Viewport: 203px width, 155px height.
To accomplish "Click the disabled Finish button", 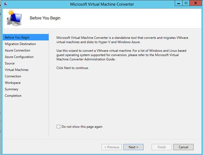I will (161, 147).
